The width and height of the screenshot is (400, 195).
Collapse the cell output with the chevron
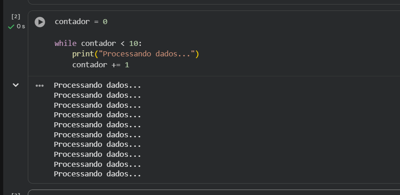point(16,85)
